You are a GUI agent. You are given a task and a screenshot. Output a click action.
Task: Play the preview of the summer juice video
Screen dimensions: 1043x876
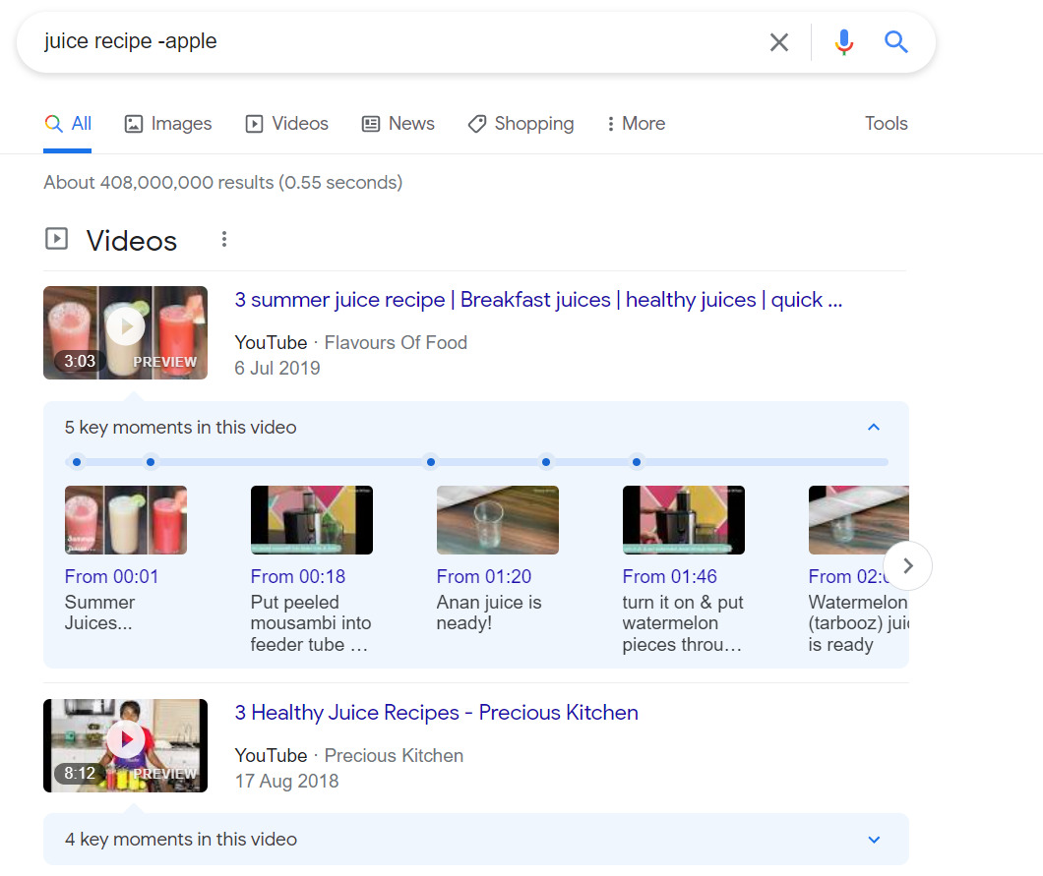(x=125, y=326)
